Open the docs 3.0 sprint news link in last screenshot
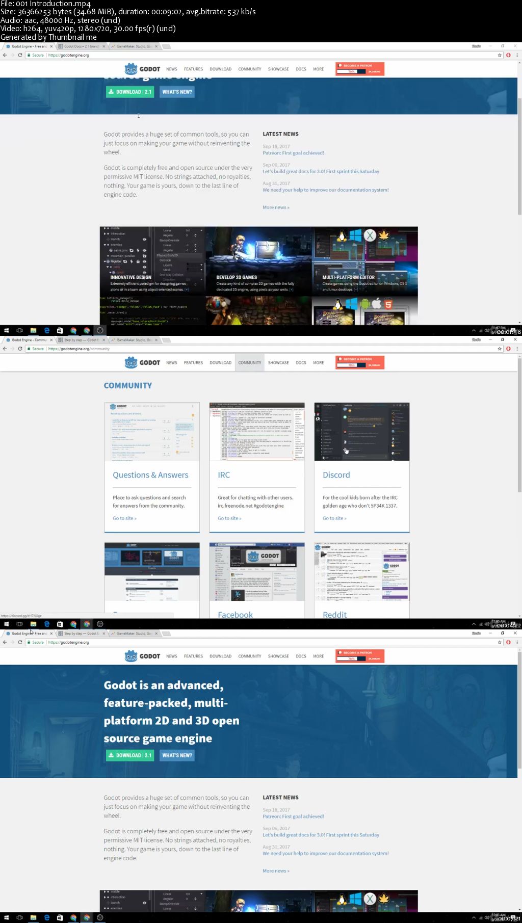This screenshot has width=522, height=923. [321, 835]
